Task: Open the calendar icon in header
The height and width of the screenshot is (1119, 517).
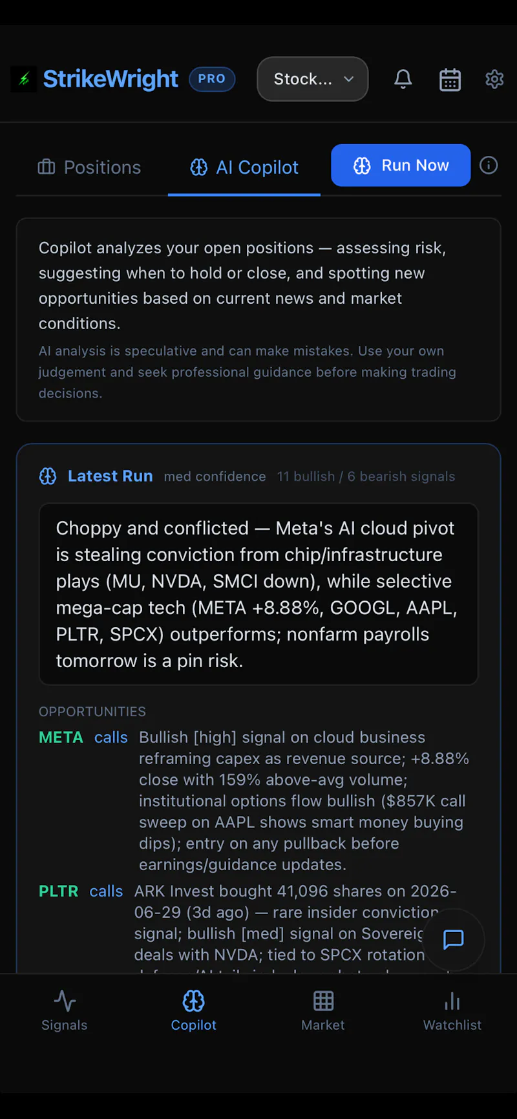Action: (450, 80)
